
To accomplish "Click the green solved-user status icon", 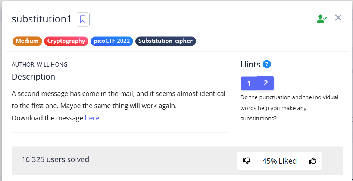I will point(321,19).
